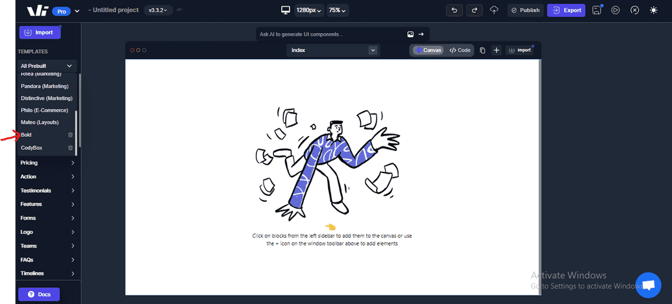Click the TEMPLATES section heading

click(x=32, y=52)
